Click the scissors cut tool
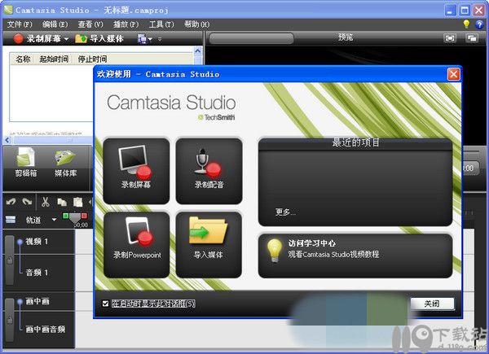Screen dimensions: 489x354 [x=46, y=202]
